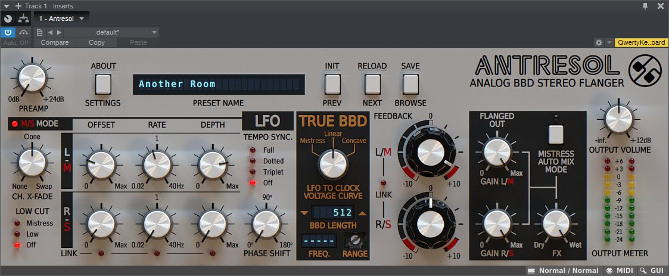This screenshot has height=276, width=669.
Task: Add insert with plus icon
Action: (x=18, y=6)
